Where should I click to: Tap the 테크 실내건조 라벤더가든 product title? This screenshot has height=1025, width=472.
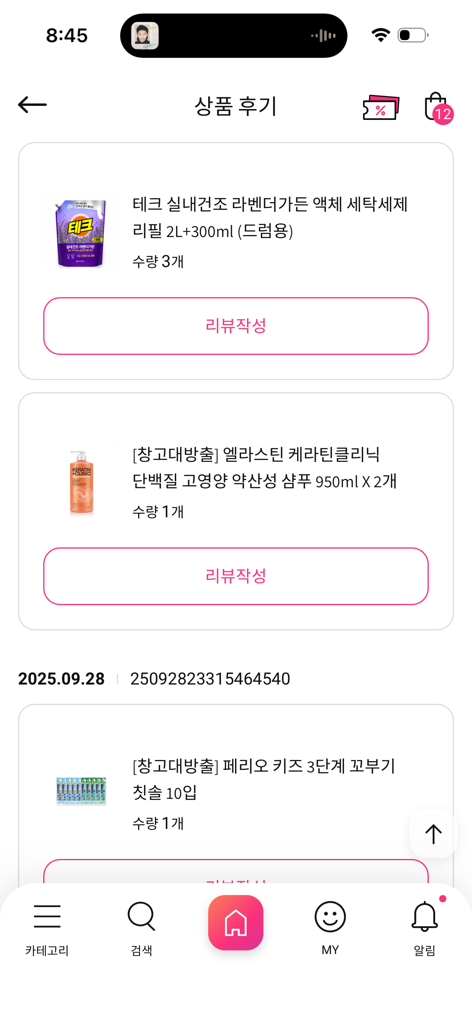(270, 217)
